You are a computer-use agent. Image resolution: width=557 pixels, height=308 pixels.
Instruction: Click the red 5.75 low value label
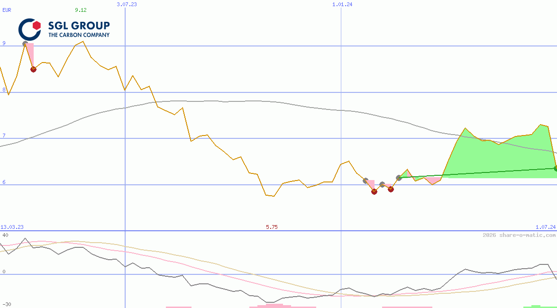(x=272, y=227)
